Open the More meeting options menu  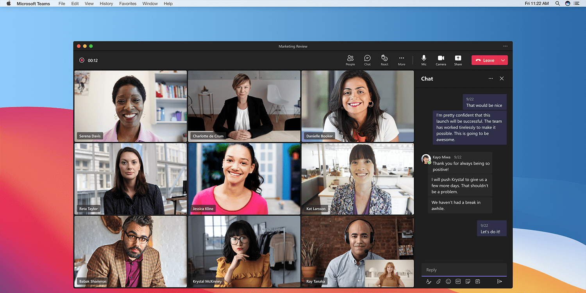(401, 60)
